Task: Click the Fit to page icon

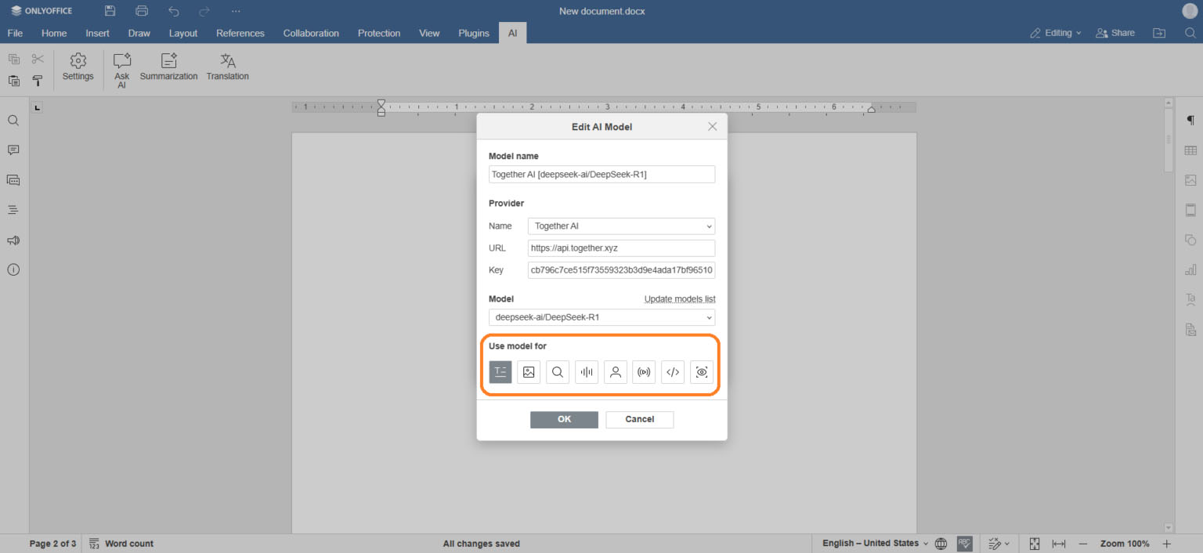Action: tap(1035, 544)
